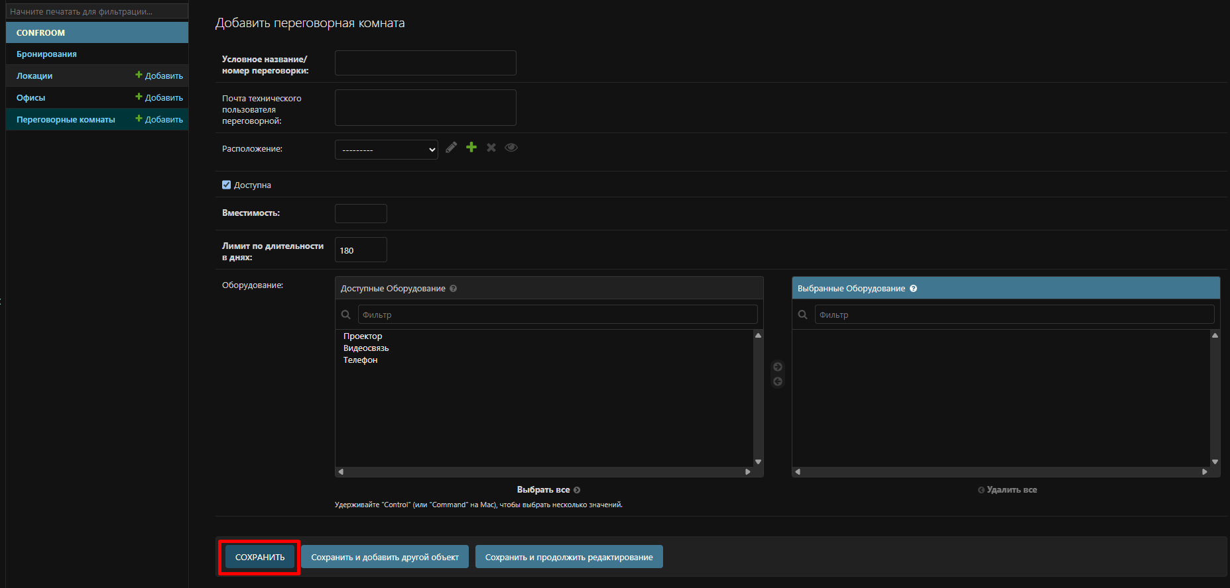The image size is (1230, 588).
Task: Click the left arrow to remove selected equipment
Action: pos(778,381)
